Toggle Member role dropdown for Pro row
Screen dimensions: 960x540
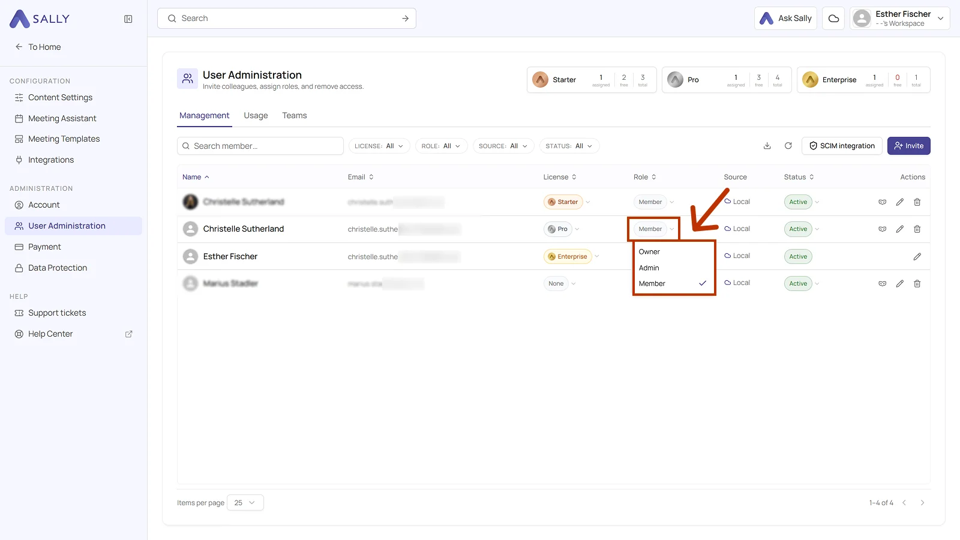pos(654,229)
